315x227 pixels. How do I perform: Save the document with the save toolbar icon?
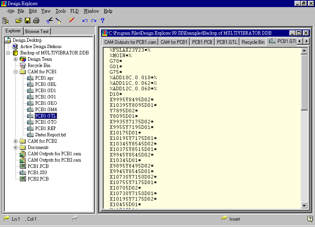coord(27,20)
